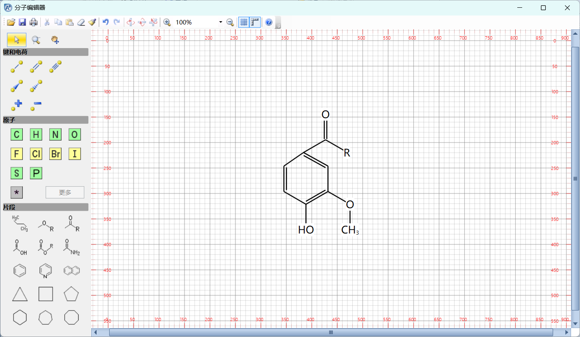Pick the dashed wedge bond tool
The image size is (580, 337).
[x=36, y=86]
